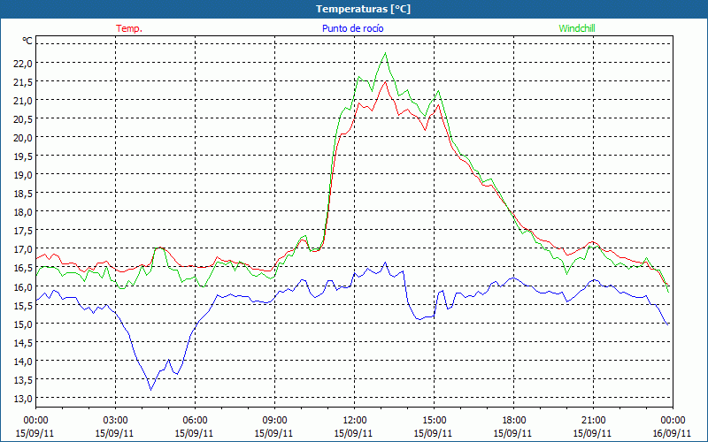Click the 13,0 y-axis value
The width and height of the screenshot is (708, 442).
click(x=23, y=399)
